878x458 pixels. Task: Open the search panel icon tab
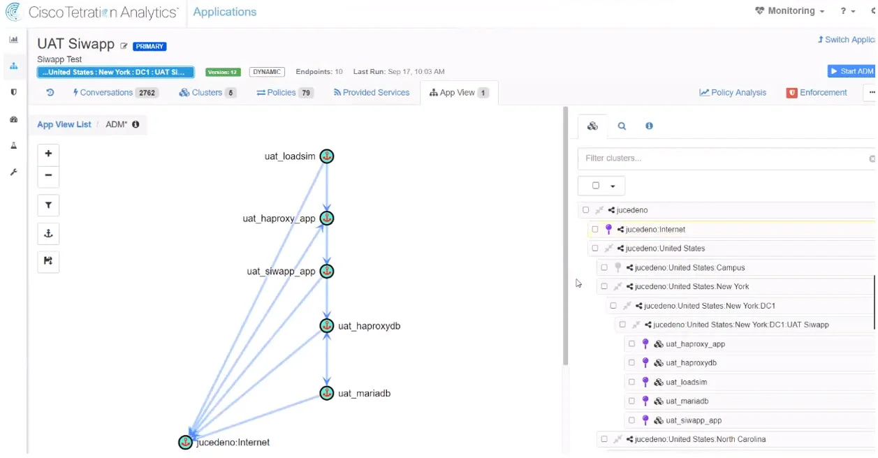[622, 126]
